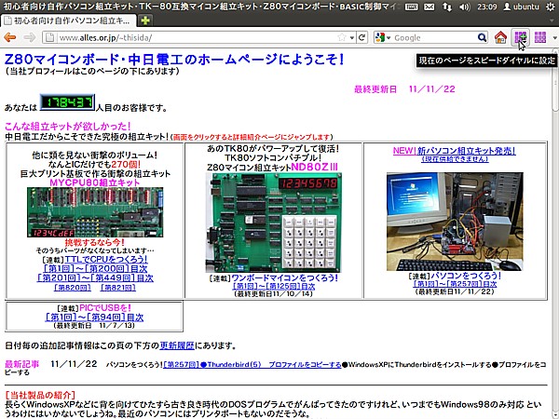Screen dimensions: 559x419
Task: Open the TTLでCPUをつくろう! link
Action: (106, 259)
